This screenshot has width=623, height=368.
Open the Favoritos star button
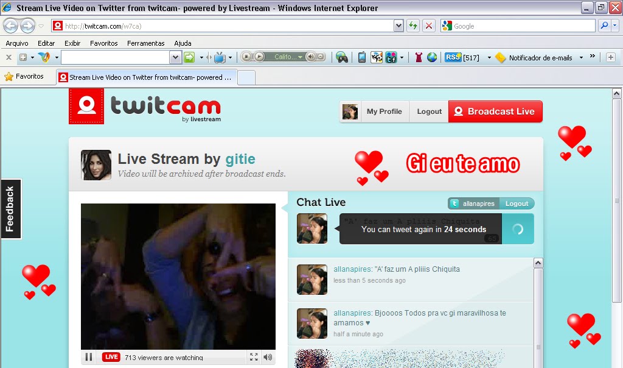coord(24,76)
